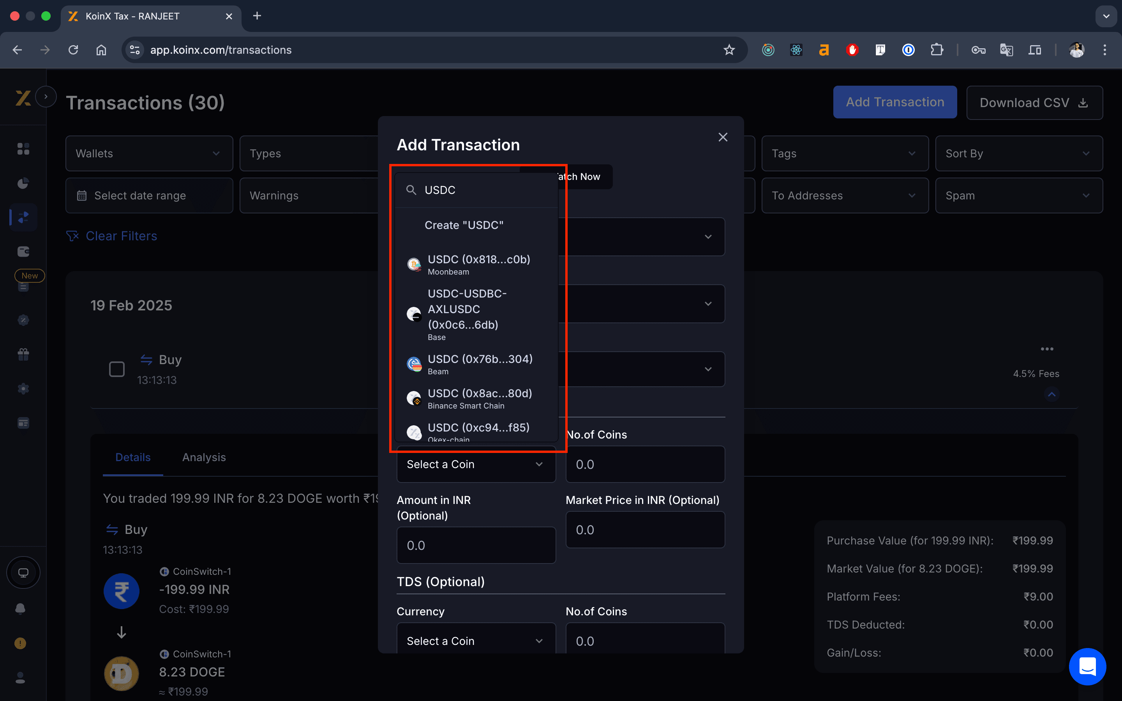Open the Sort By dropdown
This screenshot has width=1122, height=701.
click(1019, 153)
